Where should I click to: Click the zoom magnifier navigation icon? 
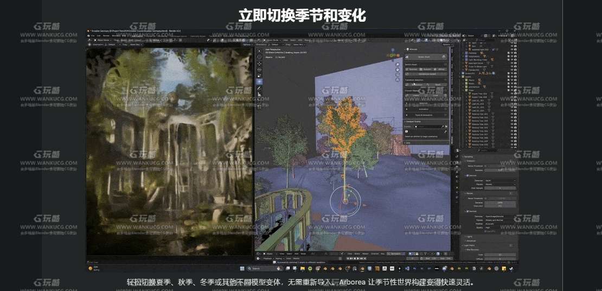(x=398, y=64)
